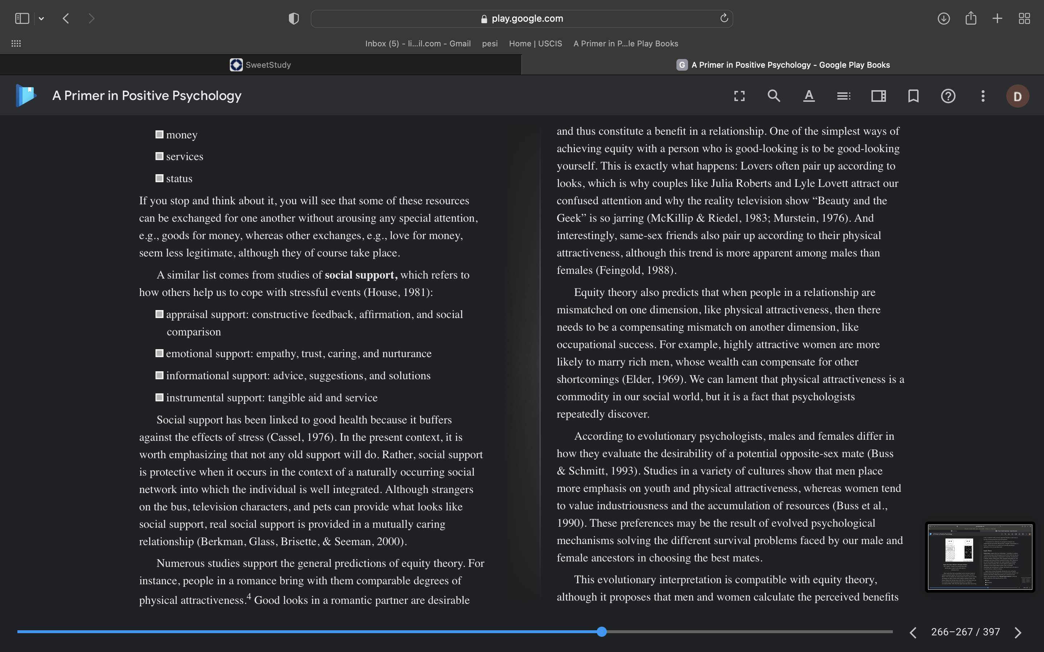
Task: Open the user account avatar D
Action: click(1017, 96)
